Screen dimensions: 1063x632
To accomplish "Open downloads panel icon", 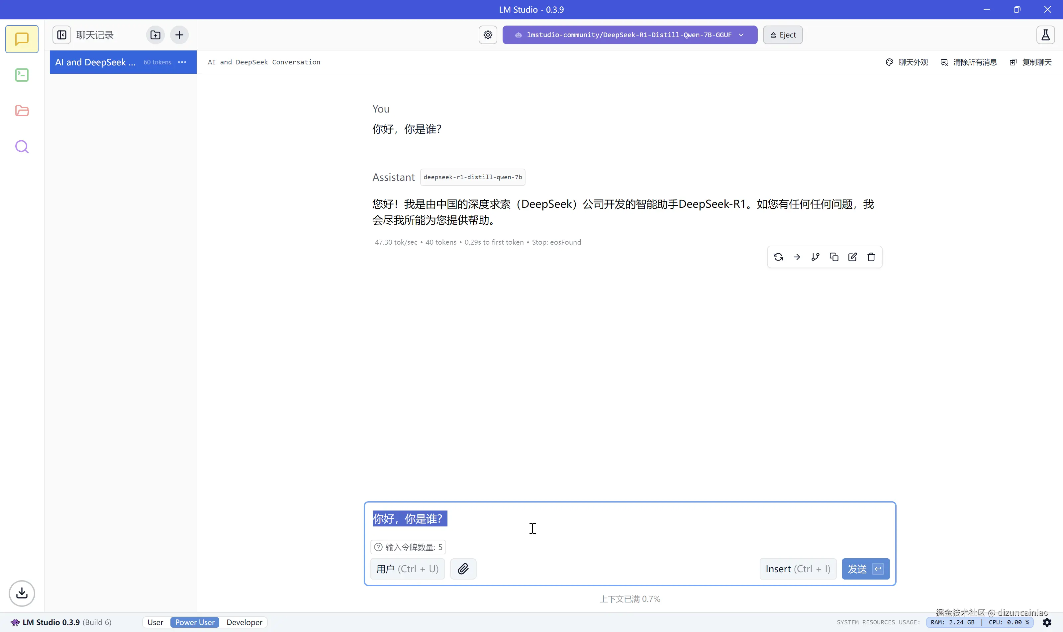I will click(22, 593).
